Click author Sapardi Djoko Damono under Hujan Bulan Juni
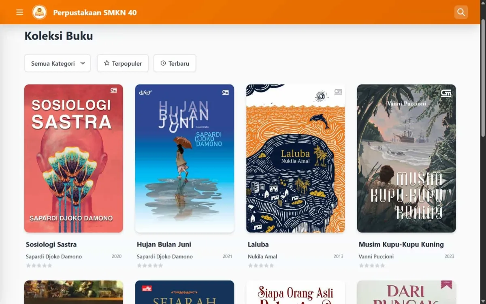The image size is (486, 304). (165, 257)
